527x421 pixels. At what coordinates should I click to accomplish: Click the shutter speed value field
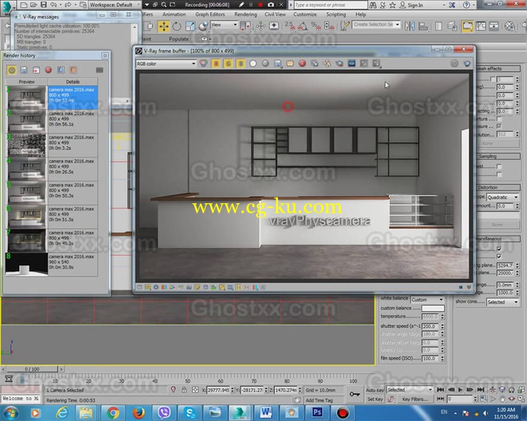point(431,326)
